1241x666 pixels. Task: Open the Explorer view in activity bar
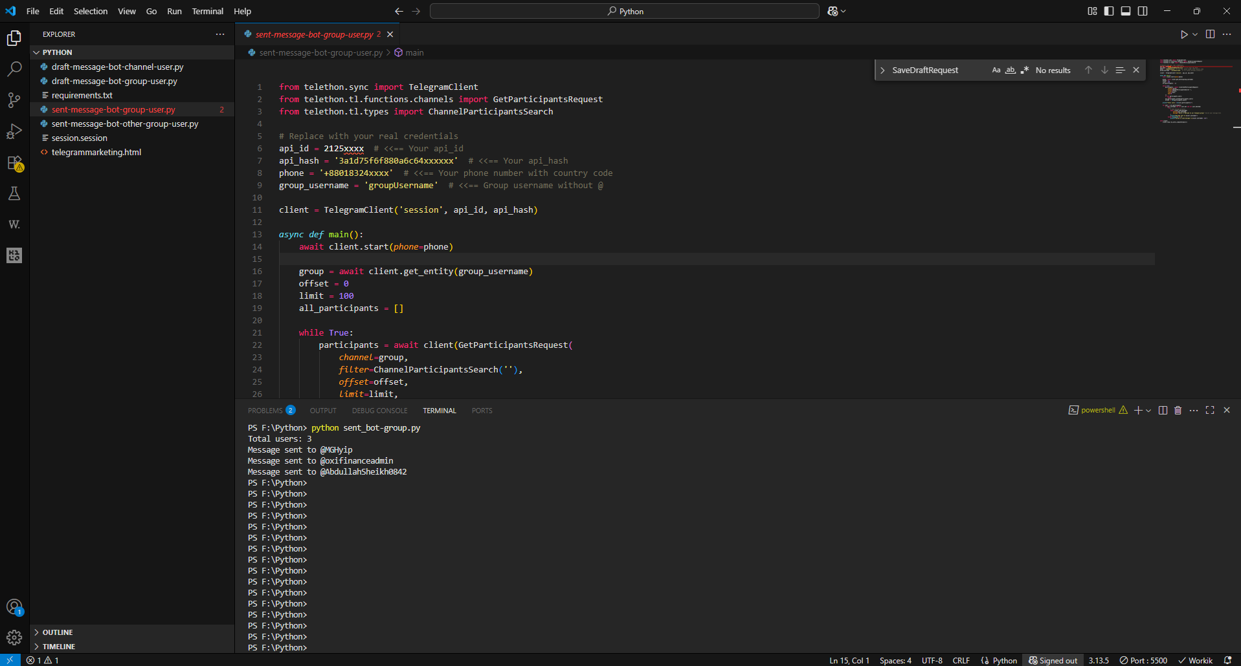(14, 38)
